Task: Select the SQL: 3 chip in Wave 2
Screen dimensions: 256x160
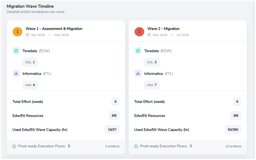Action: [x=152, y=62]
